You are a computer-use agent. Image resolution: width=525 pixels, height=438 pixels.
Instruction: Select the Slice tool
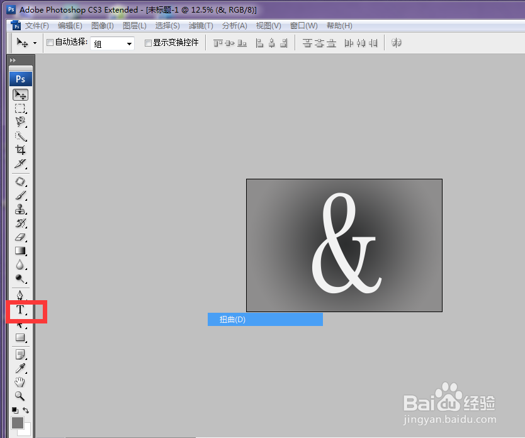point(20,164)
